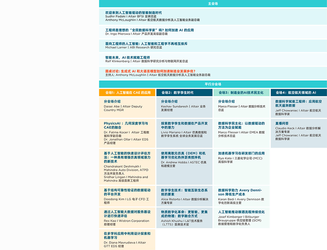Click speaker line 'Sudhir Padaki | Altair BFSI 全球总监'

131,16
